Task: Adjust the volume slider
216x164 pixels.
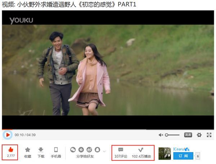Action: click(173, 135)
